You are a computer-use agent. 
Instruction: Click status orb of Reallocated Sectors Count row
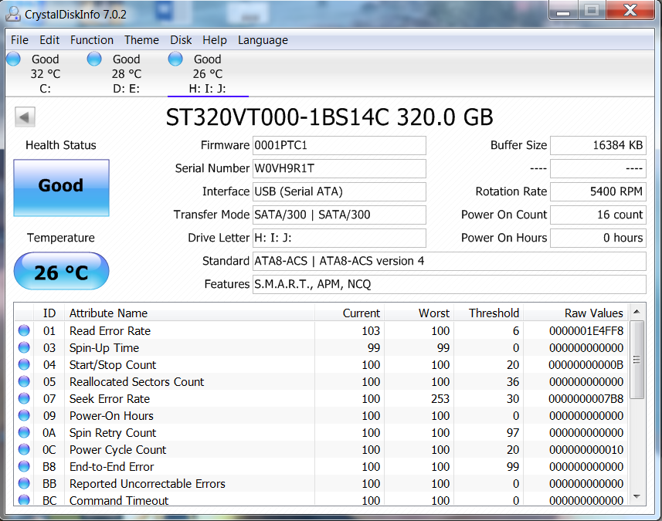24,381
